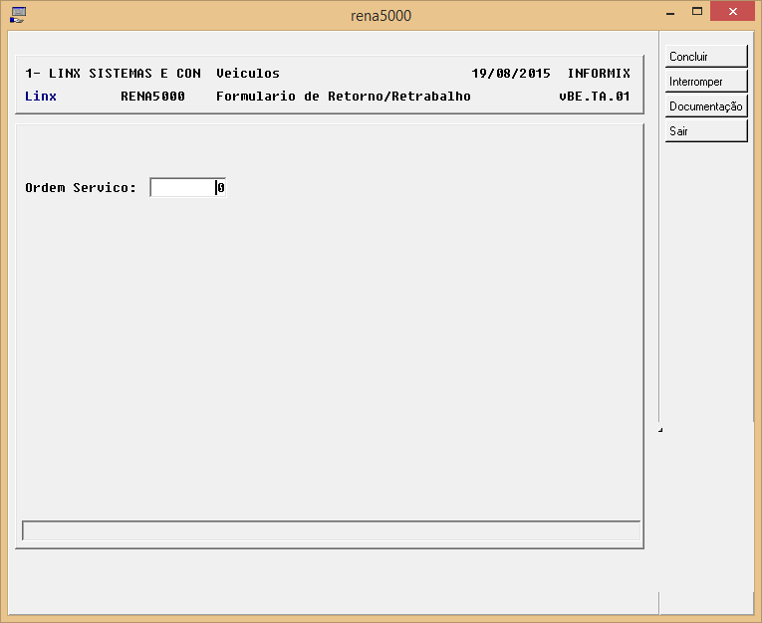
Task: Close the rena5000 window
Action: (733, 11)
